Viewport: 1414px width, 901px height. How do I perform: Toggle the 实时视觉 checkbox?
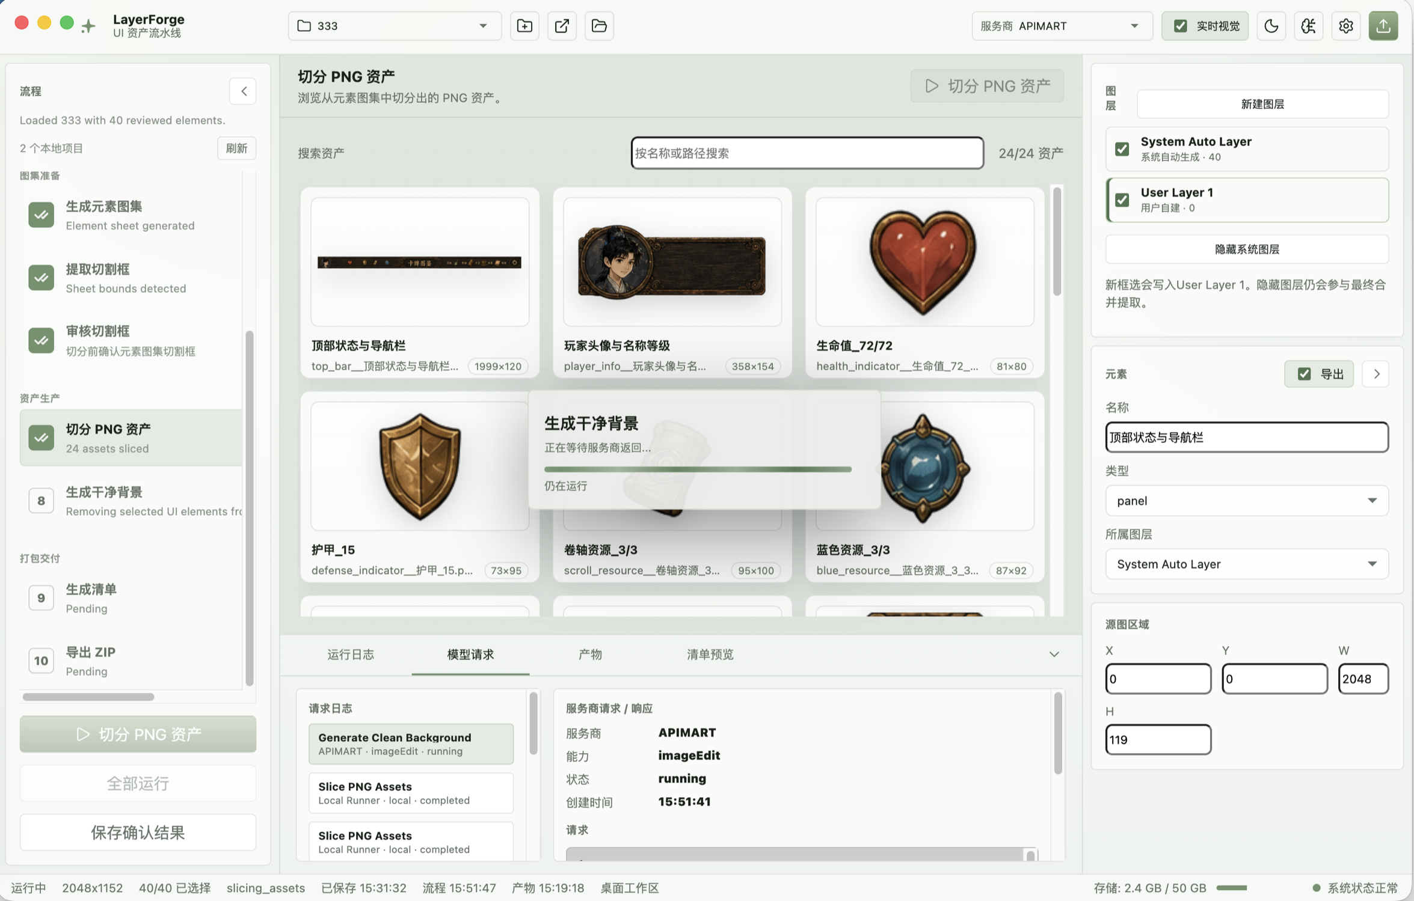pos(1181,26)
